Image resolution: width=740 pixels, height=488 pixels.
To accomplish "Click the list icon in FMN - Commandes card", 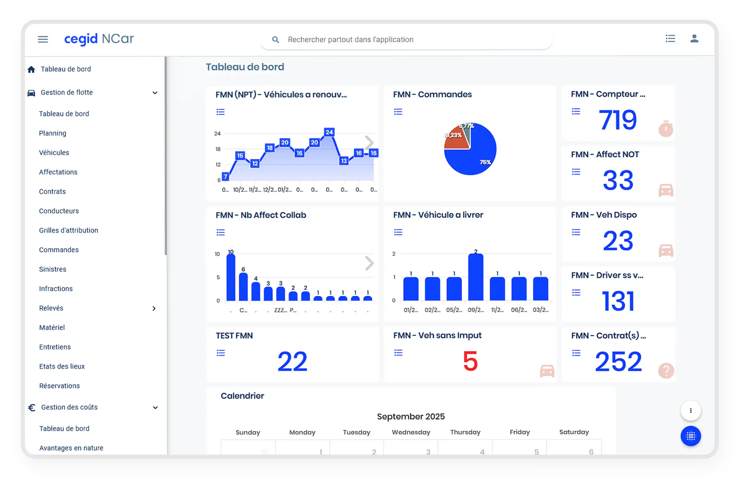I will click(398, 112).
